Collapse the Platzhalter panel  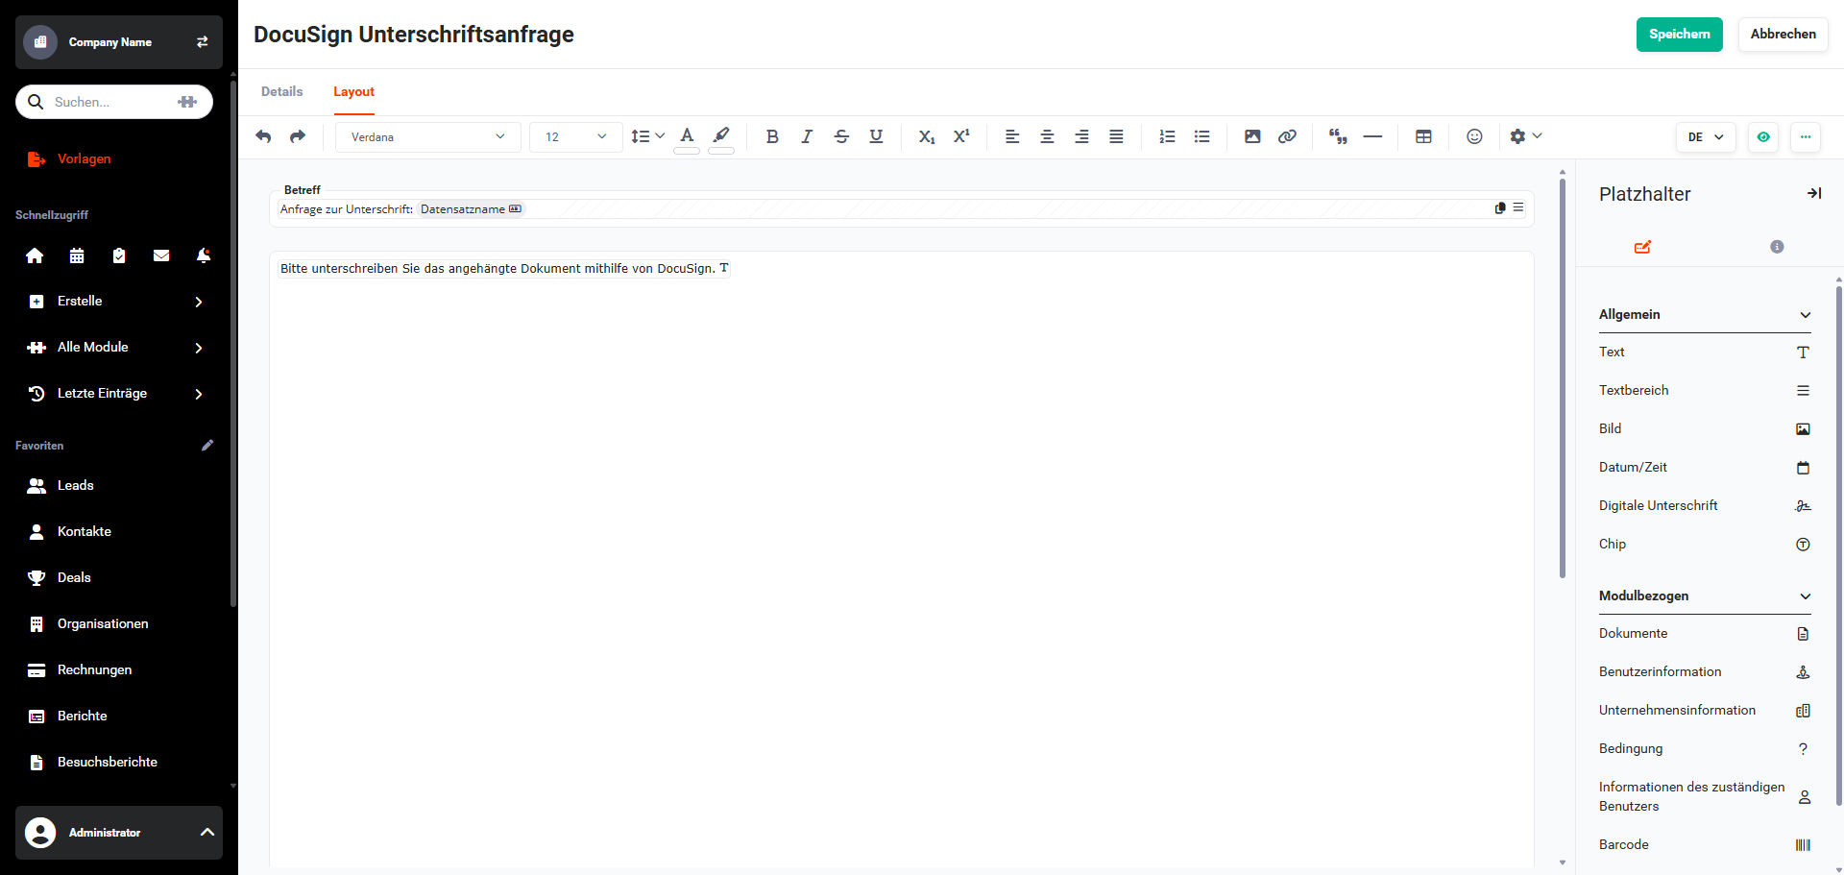coord(1813,193)
